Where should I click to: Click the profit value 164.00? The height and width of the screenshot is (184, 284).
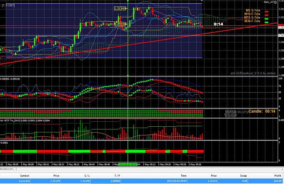pyautogui.click(x=278, y=181)
